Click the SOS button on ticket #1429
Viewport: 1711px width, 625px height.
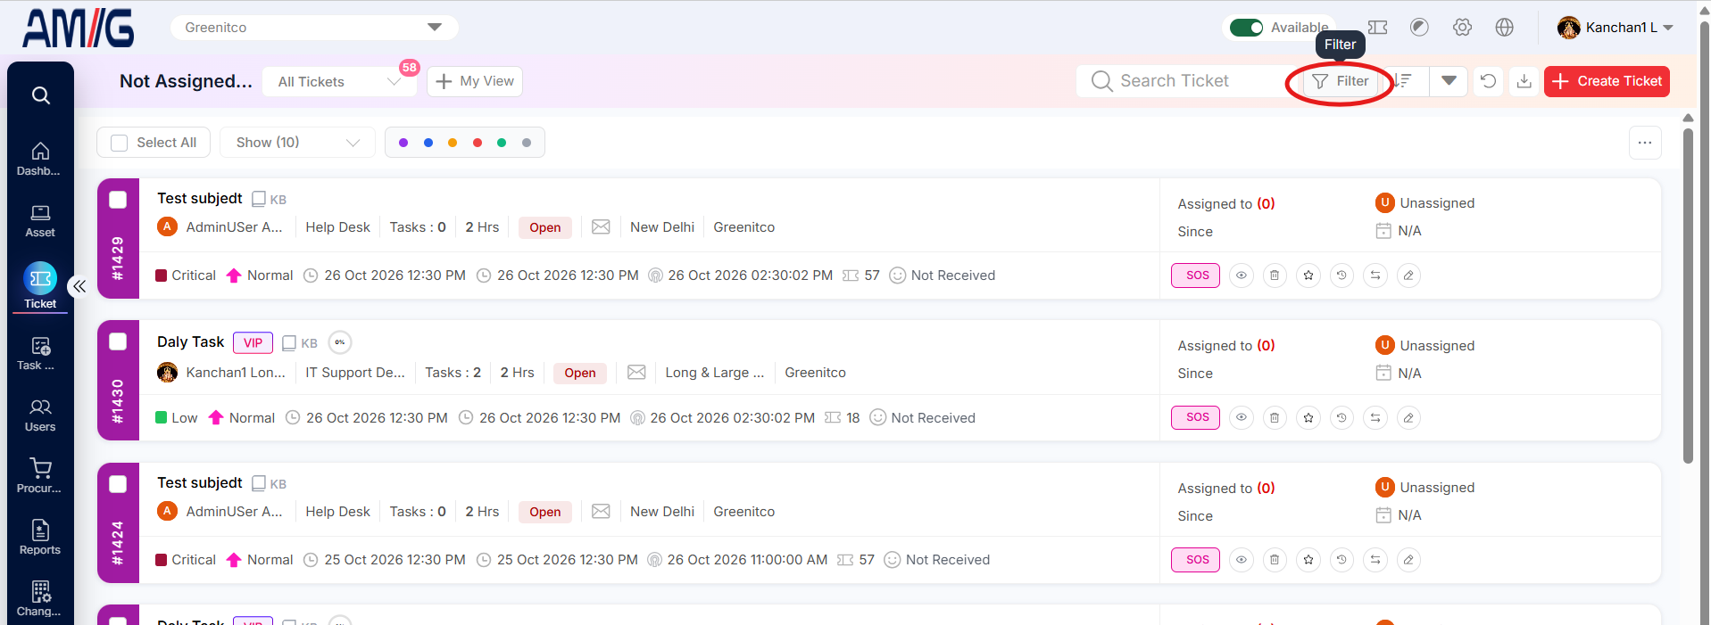coord(1195,275)
